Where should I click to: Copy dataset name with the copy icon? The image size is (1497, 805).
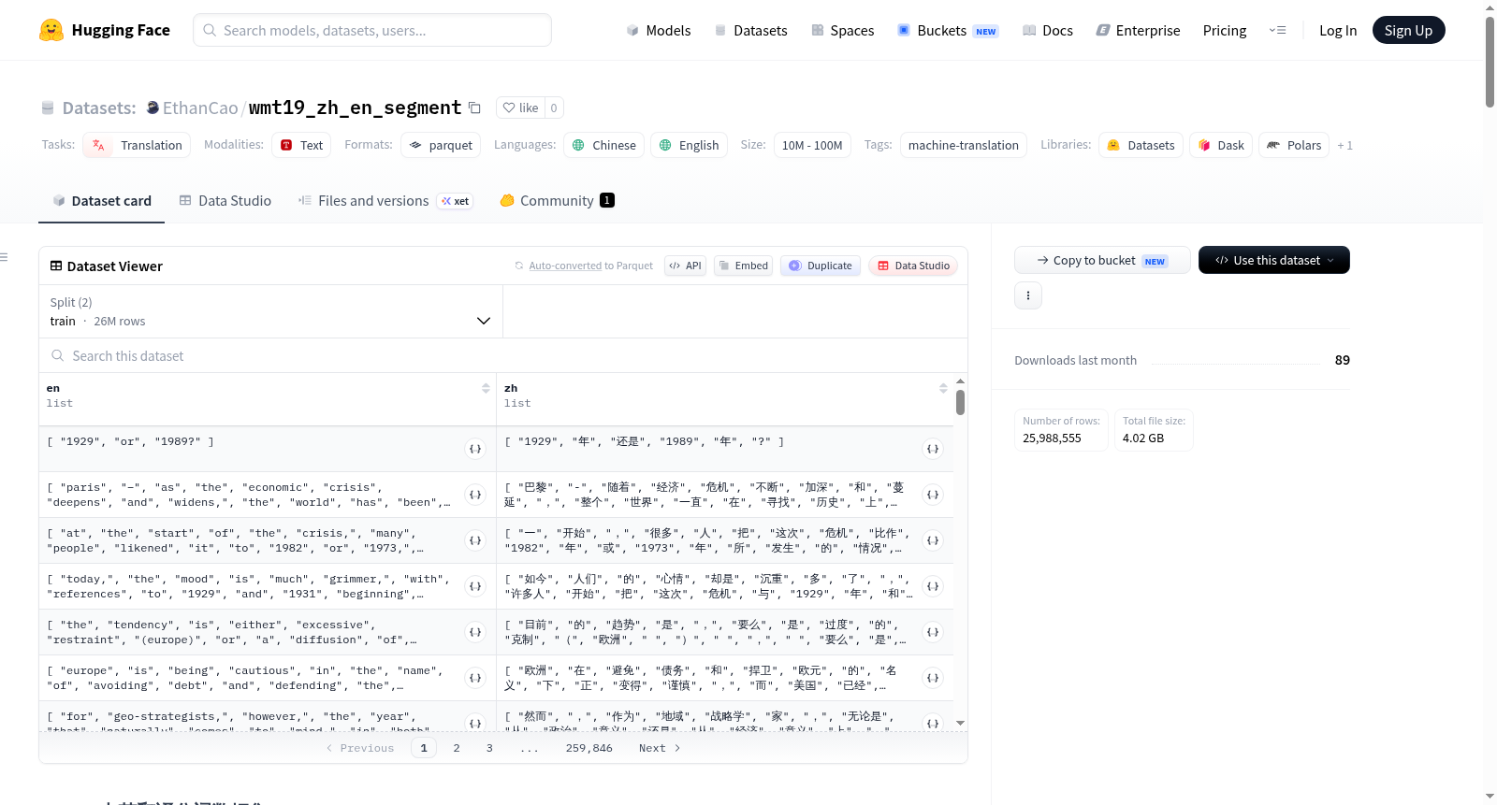pyautogui.click(x=474, y=108)
